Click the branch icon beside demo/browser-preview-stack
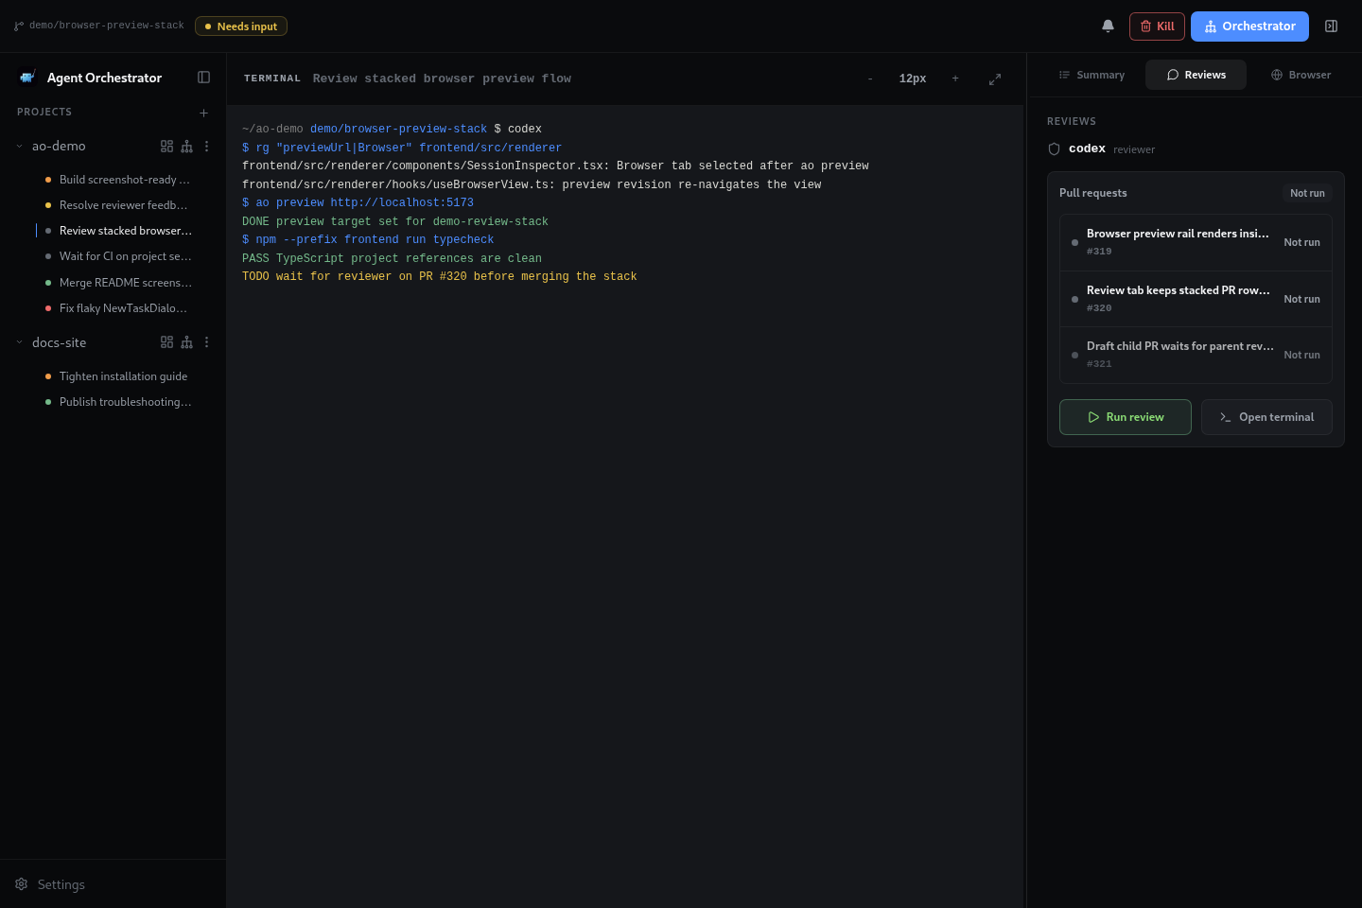The height and width of the screenshot is (908, 1362). tap(19, 26)
